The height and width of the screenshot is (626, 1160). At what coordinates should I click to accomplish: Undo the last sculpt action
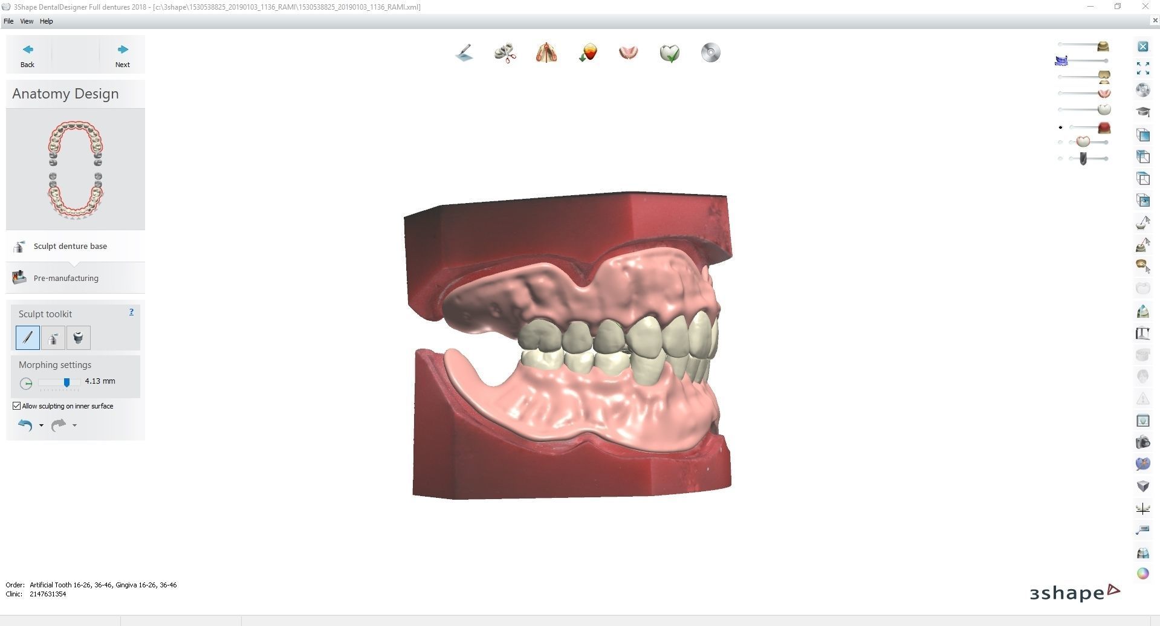25,425
